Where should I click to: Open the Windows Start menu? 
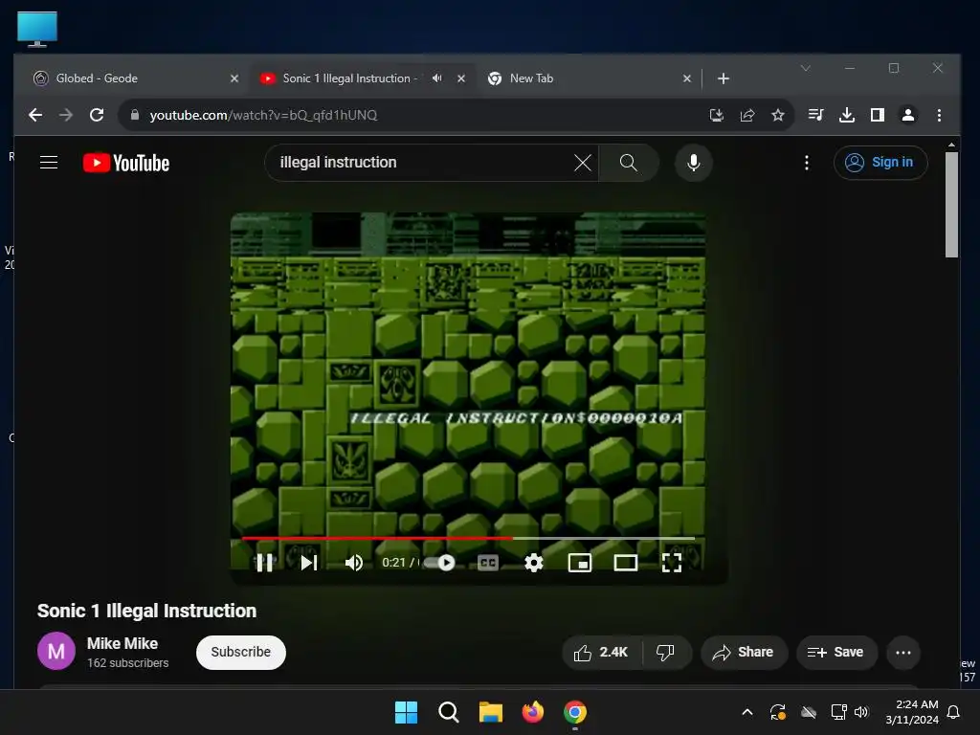(x=406, y=712)
